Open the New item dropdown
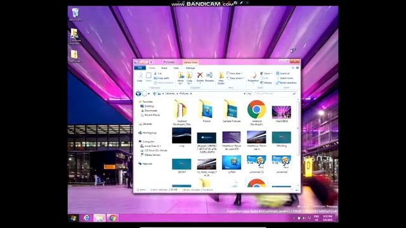The image size is (406, 228). click(x=235, y=73)
